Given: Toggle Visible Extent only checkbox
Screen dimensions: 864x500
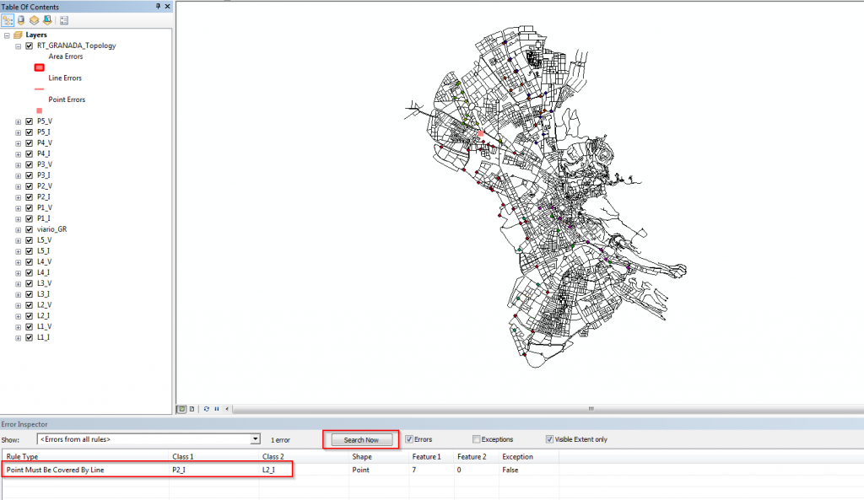Looking at the screenshot, I should pyautogui.click(x=550, y=439).
